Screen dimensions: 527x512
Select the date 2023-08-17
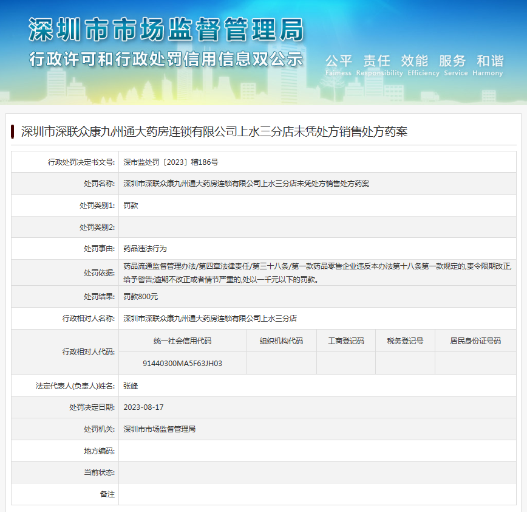[143, 407]
